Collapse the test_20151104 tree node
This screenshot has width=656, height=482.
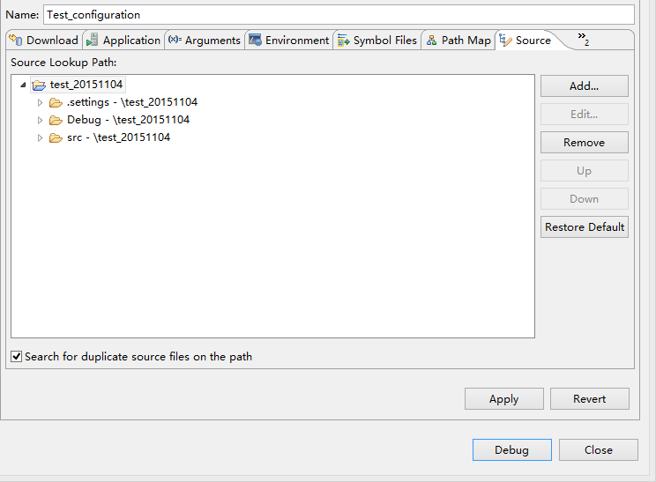pos(23,85)
